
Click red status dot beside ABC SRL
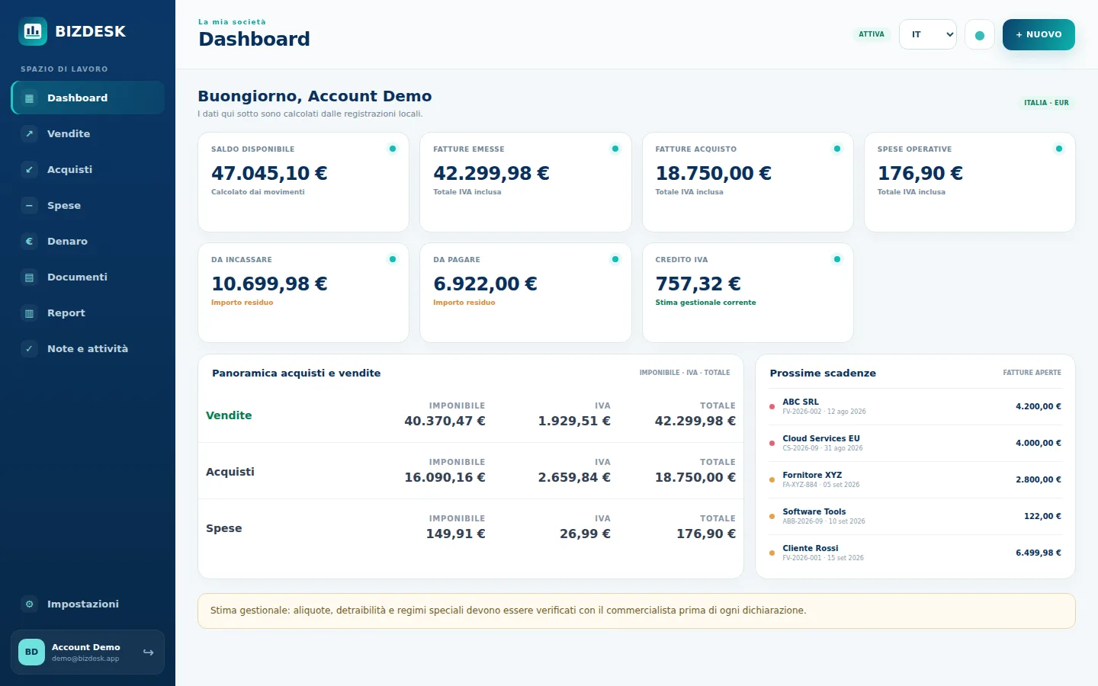point(772,406)
